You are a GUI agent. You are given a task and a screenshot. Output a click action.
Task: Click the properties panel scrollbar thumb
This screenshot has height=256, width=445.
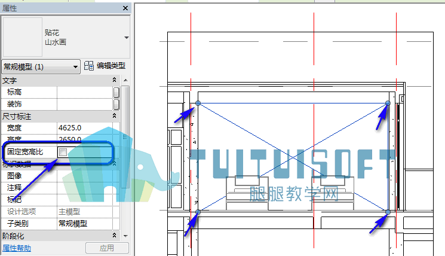(x=125, y=136)
